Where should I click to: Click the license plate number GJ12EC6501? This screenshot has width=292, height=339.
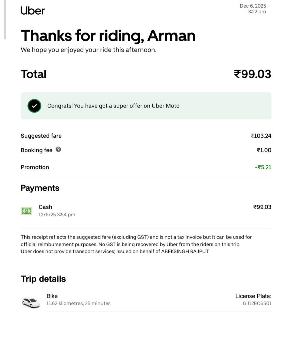pyautogui.click(x=257, y=304)
